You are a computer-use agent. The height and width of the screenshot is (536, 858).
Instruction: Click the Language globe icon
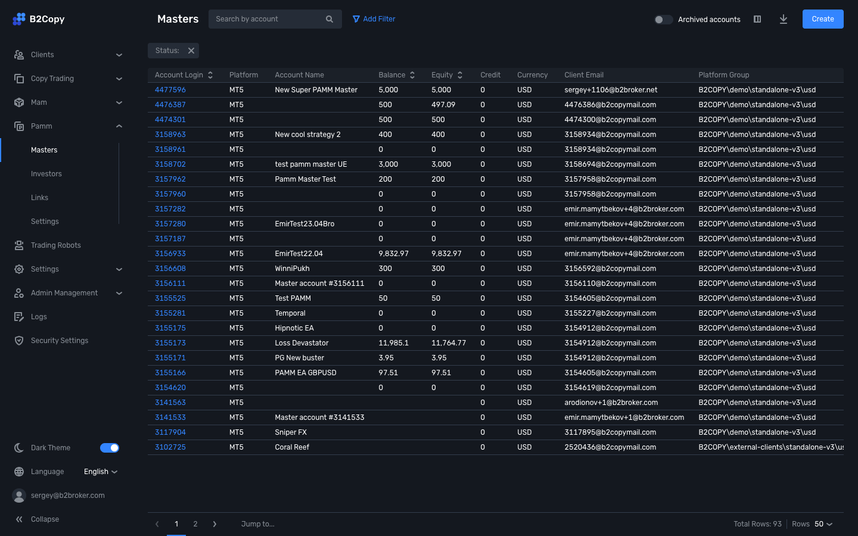(x=19, y=472)
